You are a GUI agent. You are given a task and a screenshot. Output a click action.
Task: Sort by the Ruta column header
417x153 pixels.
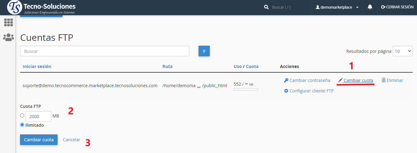click(167, 66)
